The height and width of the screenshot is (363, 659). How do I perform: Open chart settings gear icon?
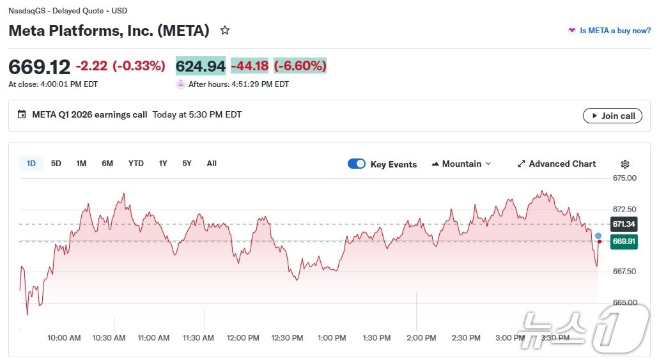(x=625, y=164)
